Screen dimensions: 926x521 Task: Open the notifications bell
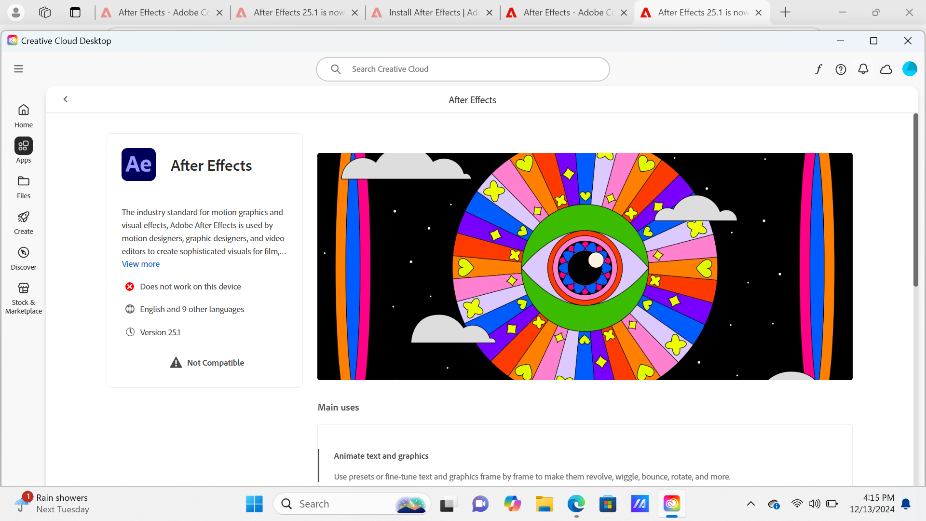pos(863,69)
